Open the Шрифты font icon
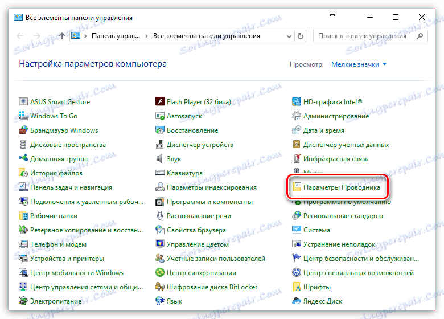Screen dimensions: 444x319 [297, 287]
